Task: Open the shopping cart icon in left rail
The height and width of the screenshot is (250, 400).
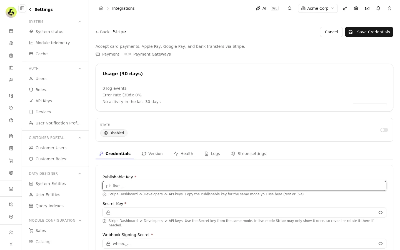Action: [x=11, y=161]
